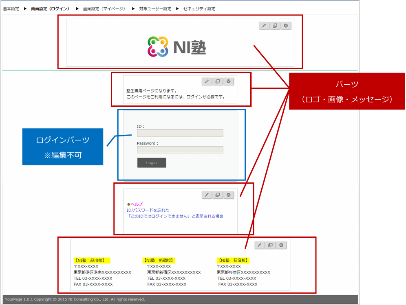
Task: Remove the school address list part
Action: click(x=281, y=245)
